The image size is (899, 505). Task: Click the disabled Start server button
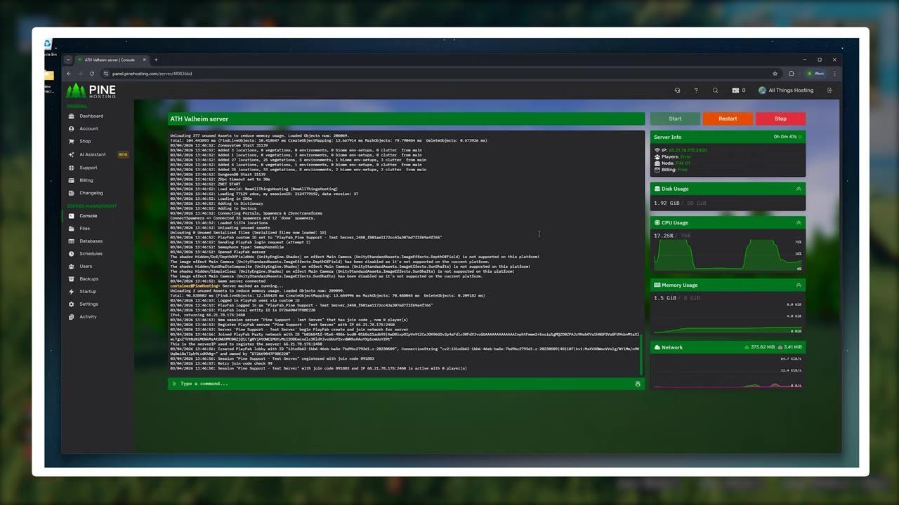(675, 119)
